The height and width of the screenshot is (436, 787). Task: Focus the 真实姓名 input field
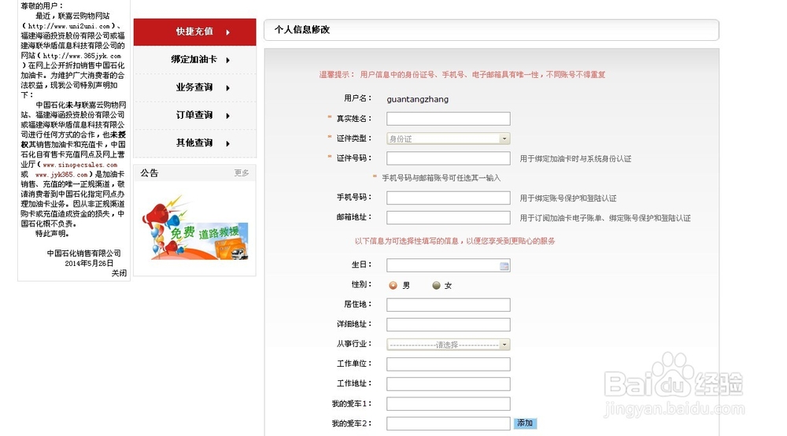coord(449,119)
